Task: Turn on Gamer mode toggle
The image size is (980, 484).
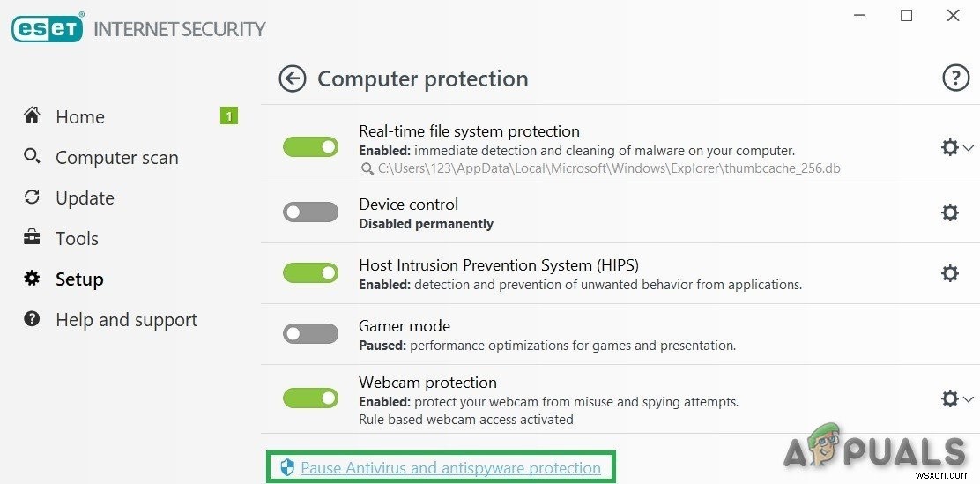Action: coord(310,333)
